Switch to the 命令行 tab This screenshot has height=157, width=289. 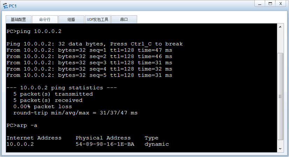(x=45, y=19)
